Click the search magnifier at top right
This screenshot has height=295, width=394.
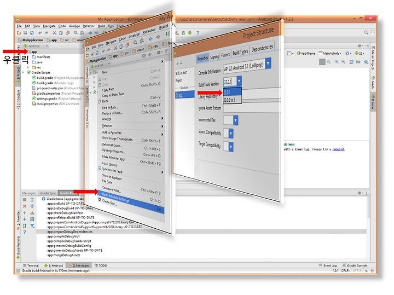click(x=366, y=32)
